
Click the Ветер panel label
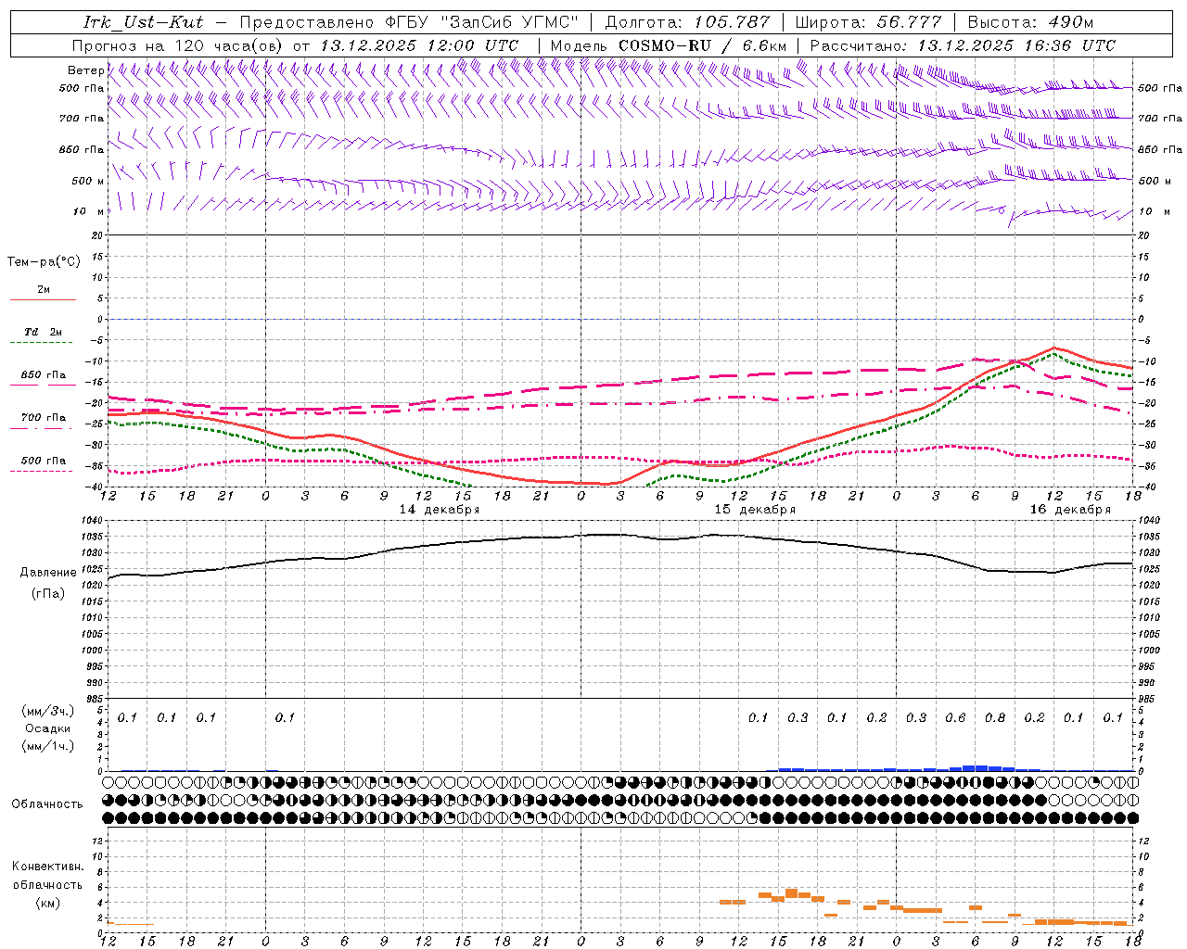pyautogui.click(x=85, y=70)
